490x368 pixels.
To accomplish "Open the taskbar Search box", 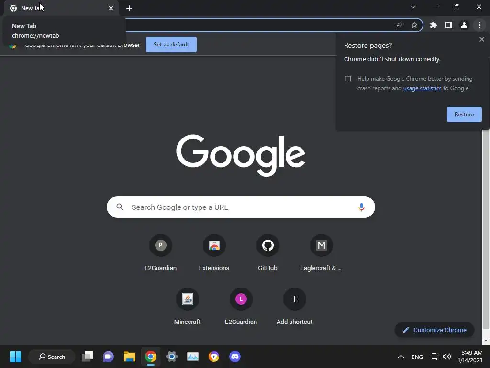I will 52,356.
